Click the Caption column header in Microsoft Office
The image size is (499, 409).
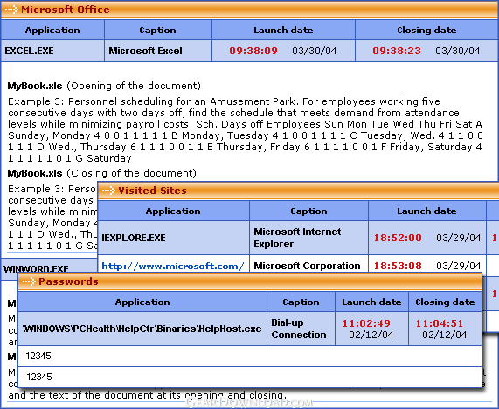point(158,31)
